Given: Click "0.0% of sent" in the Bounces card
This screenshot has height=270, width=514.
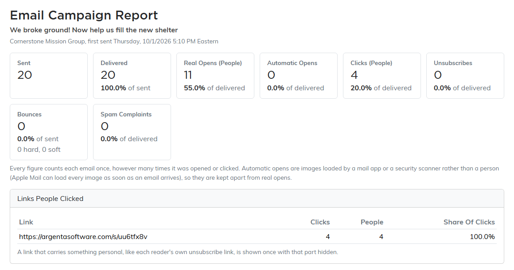Looking at the screenshot, I should coord(38,139).
